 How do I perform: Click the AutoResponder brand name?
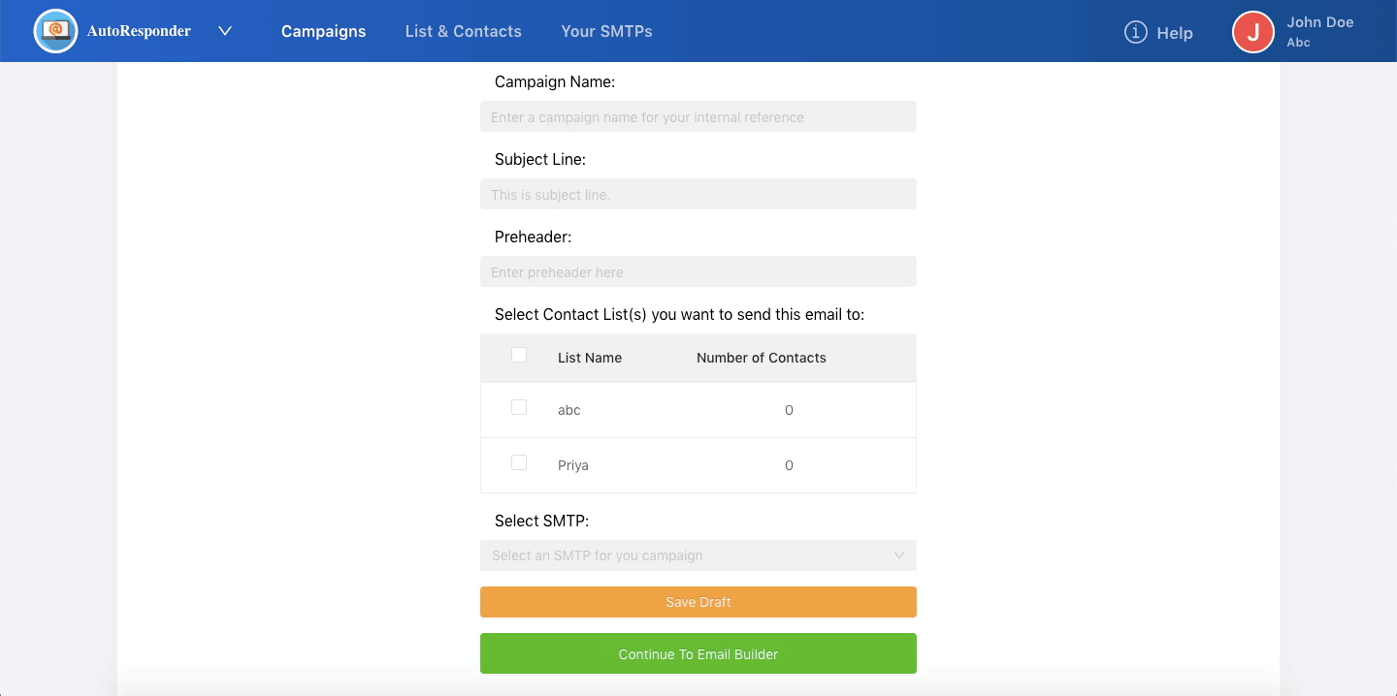coord(139,31)
